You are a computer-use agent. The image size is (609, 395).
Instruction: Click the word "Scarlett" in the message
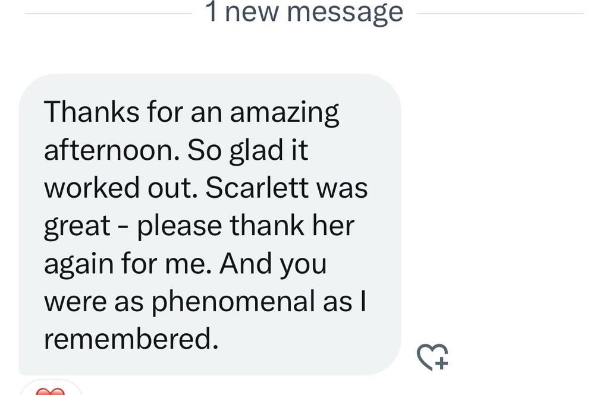pyautogui.click(x=258, y=188)
